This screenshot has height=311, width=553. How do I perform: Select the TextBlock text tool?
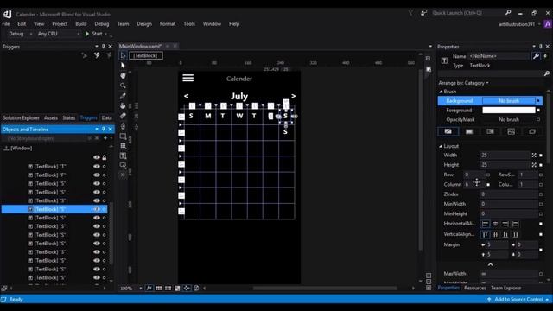(x=123, y=155)
